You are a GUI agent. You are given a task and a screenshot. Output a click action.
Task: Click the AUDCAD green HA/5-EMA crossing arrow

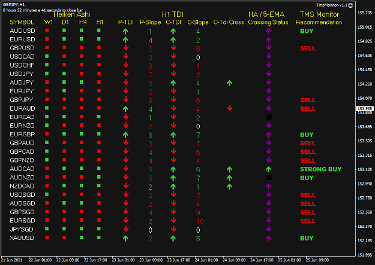point(268,169)
